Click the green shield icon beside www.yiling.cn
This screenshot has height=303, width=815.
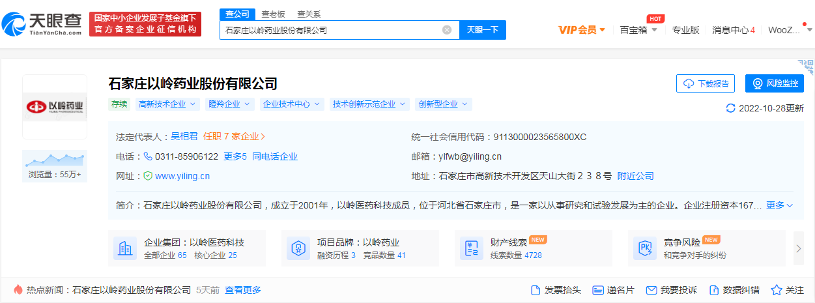coord(148,176)
